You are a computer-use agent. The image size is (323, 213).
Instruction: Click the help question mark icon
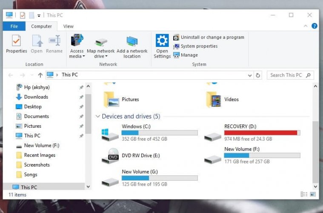tap(314, 26)
